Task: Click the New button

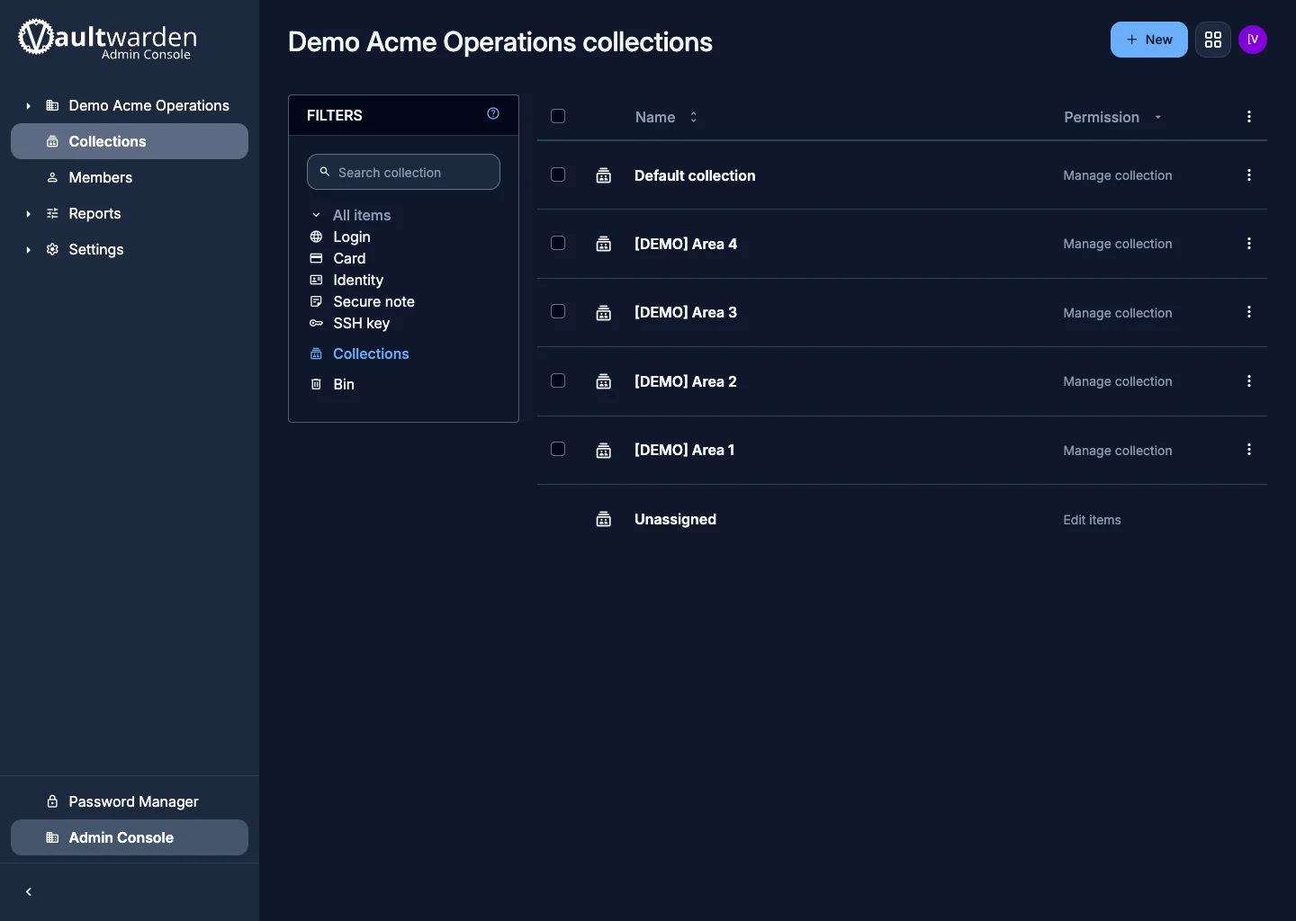Action: [x=1149, y=40]
